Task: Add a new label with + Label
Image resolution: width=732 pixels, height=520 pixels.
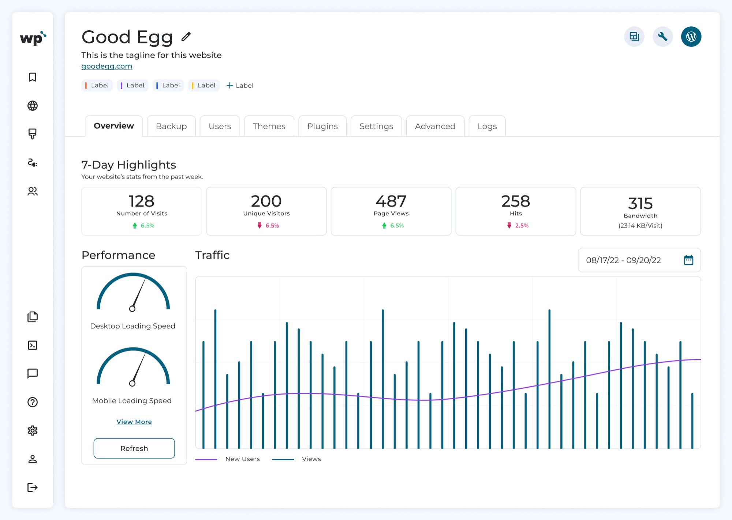Action: 240,85
